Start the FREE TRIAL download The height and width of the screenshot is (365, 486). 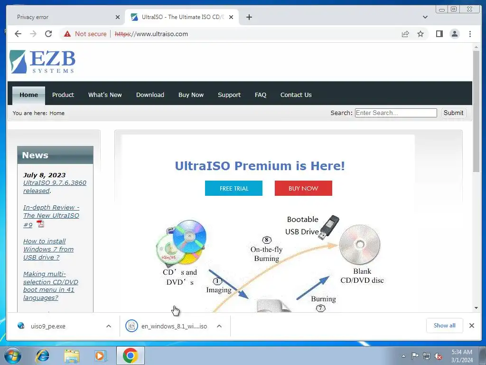click(x=234, y=188)
